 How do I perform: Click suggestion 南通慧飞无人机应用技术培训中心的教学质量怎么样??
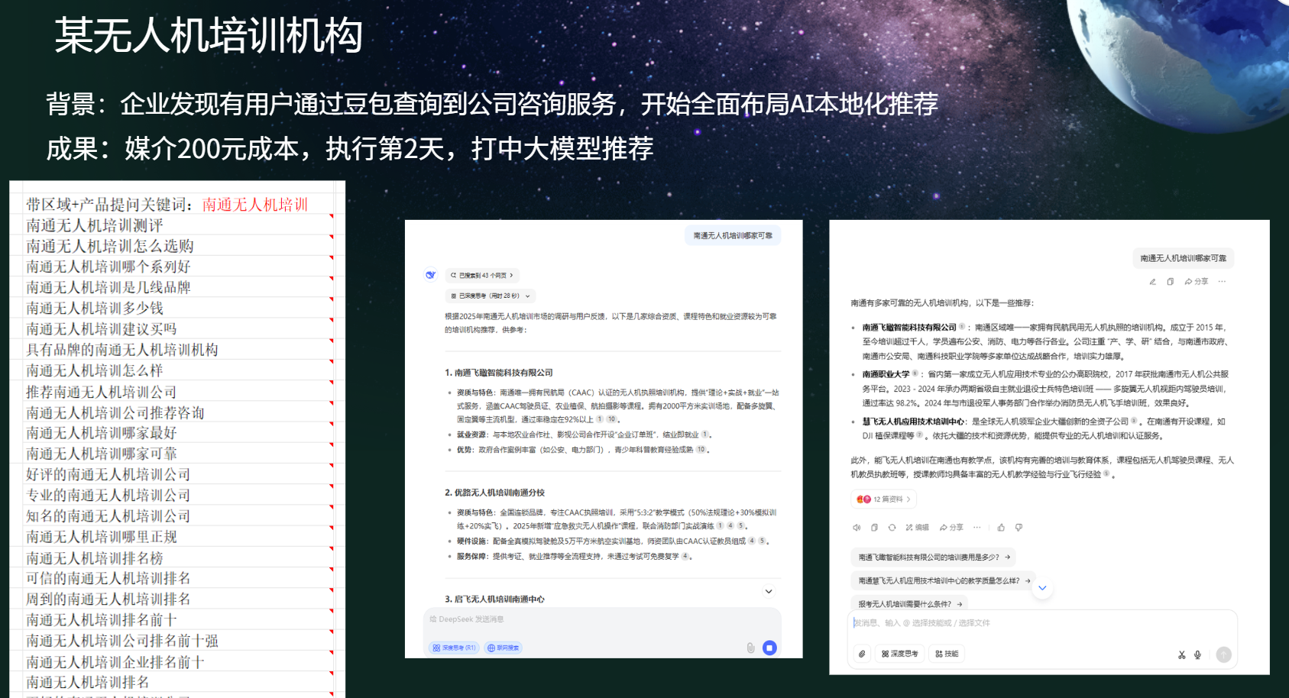(943, 580)
